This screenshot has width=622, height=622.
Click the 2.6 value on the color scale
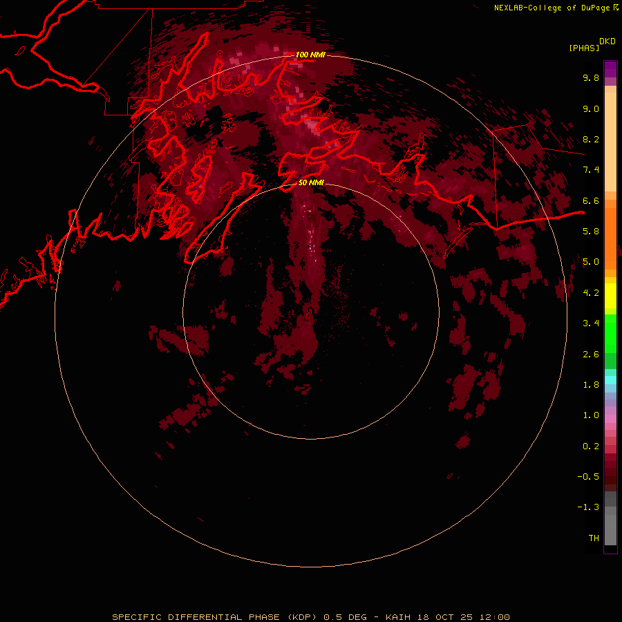591,355
